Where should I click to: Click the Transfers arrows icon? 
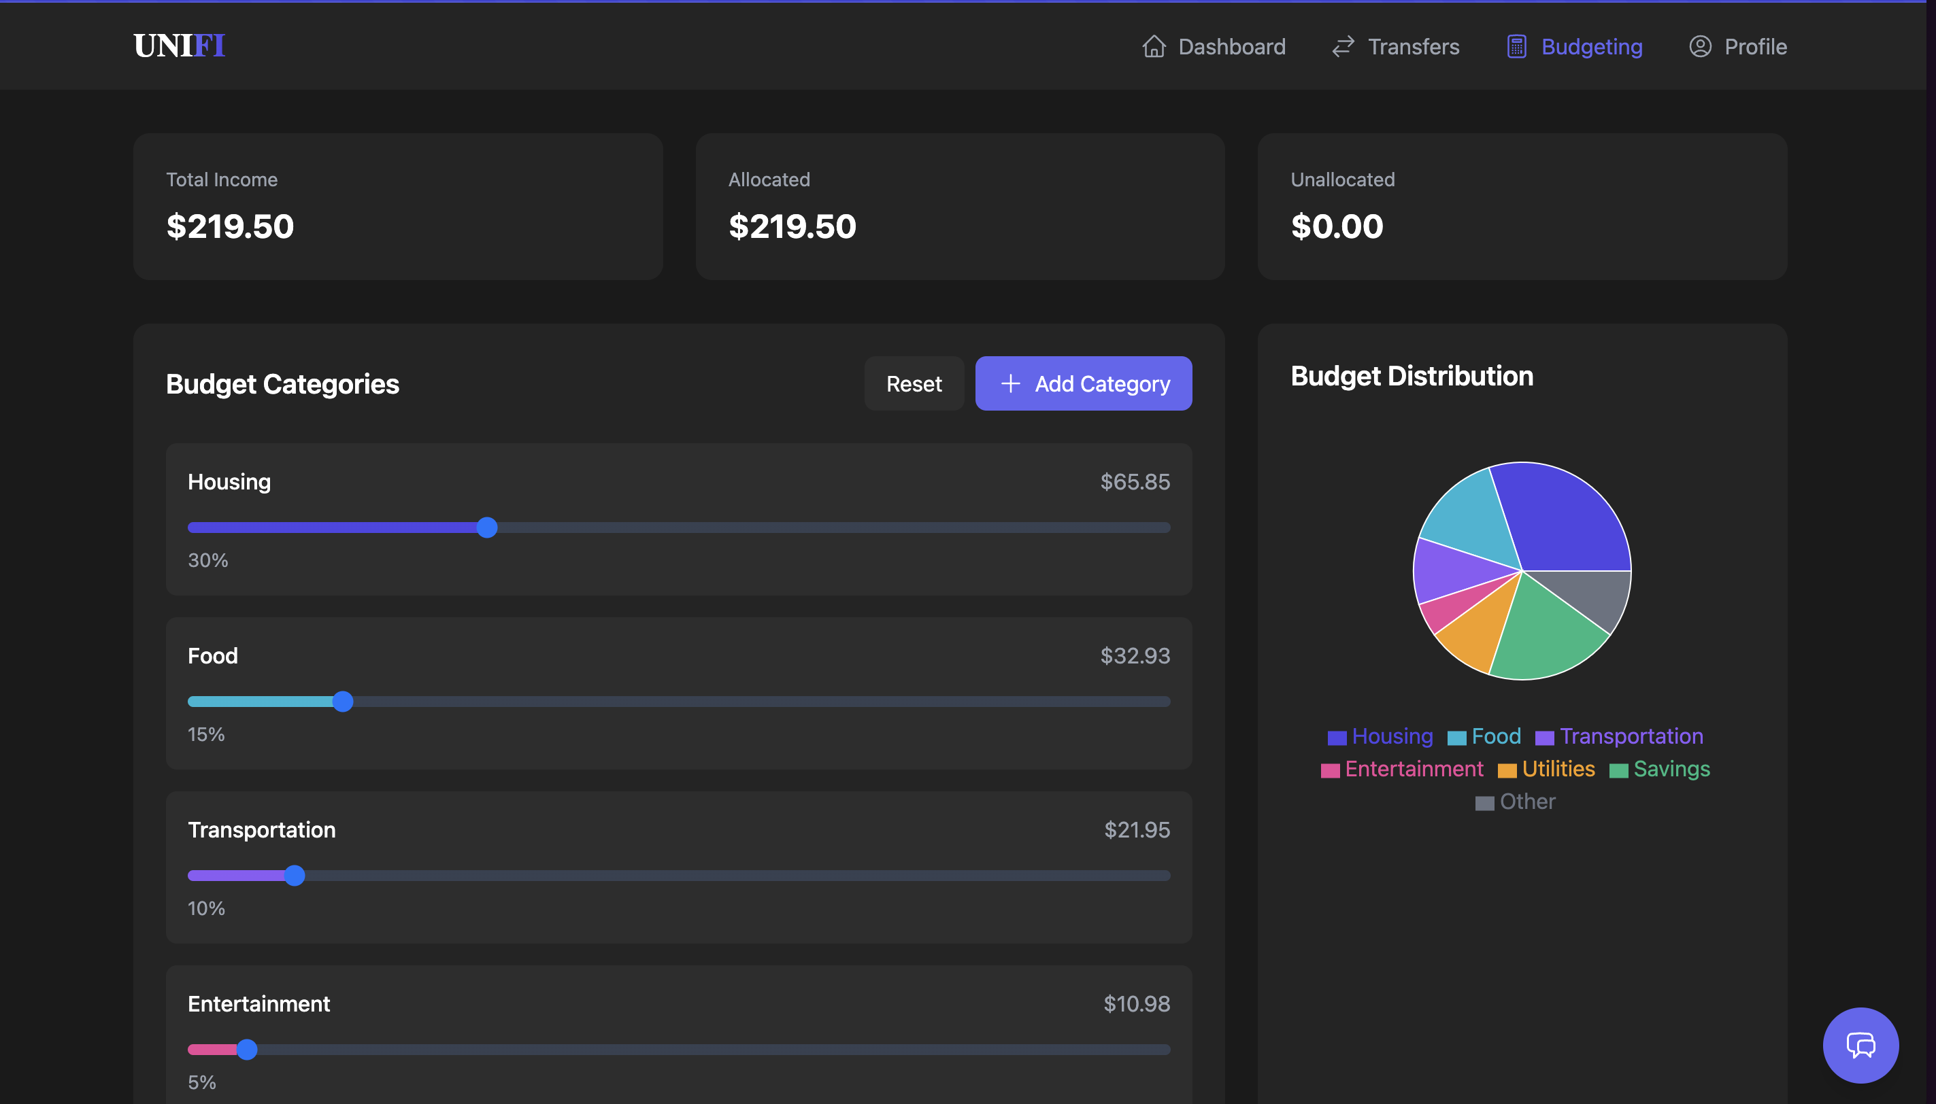click(1343, 47)
